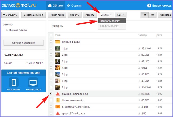
Task: Check the box for cpuz-1.57-ru-RU.exe
Action: coord(51,113)
